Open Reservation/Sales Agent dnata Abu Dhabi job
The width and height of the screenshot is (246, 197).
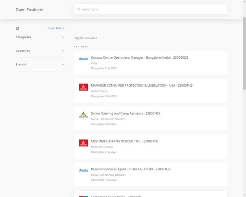(x=131, y=169)
